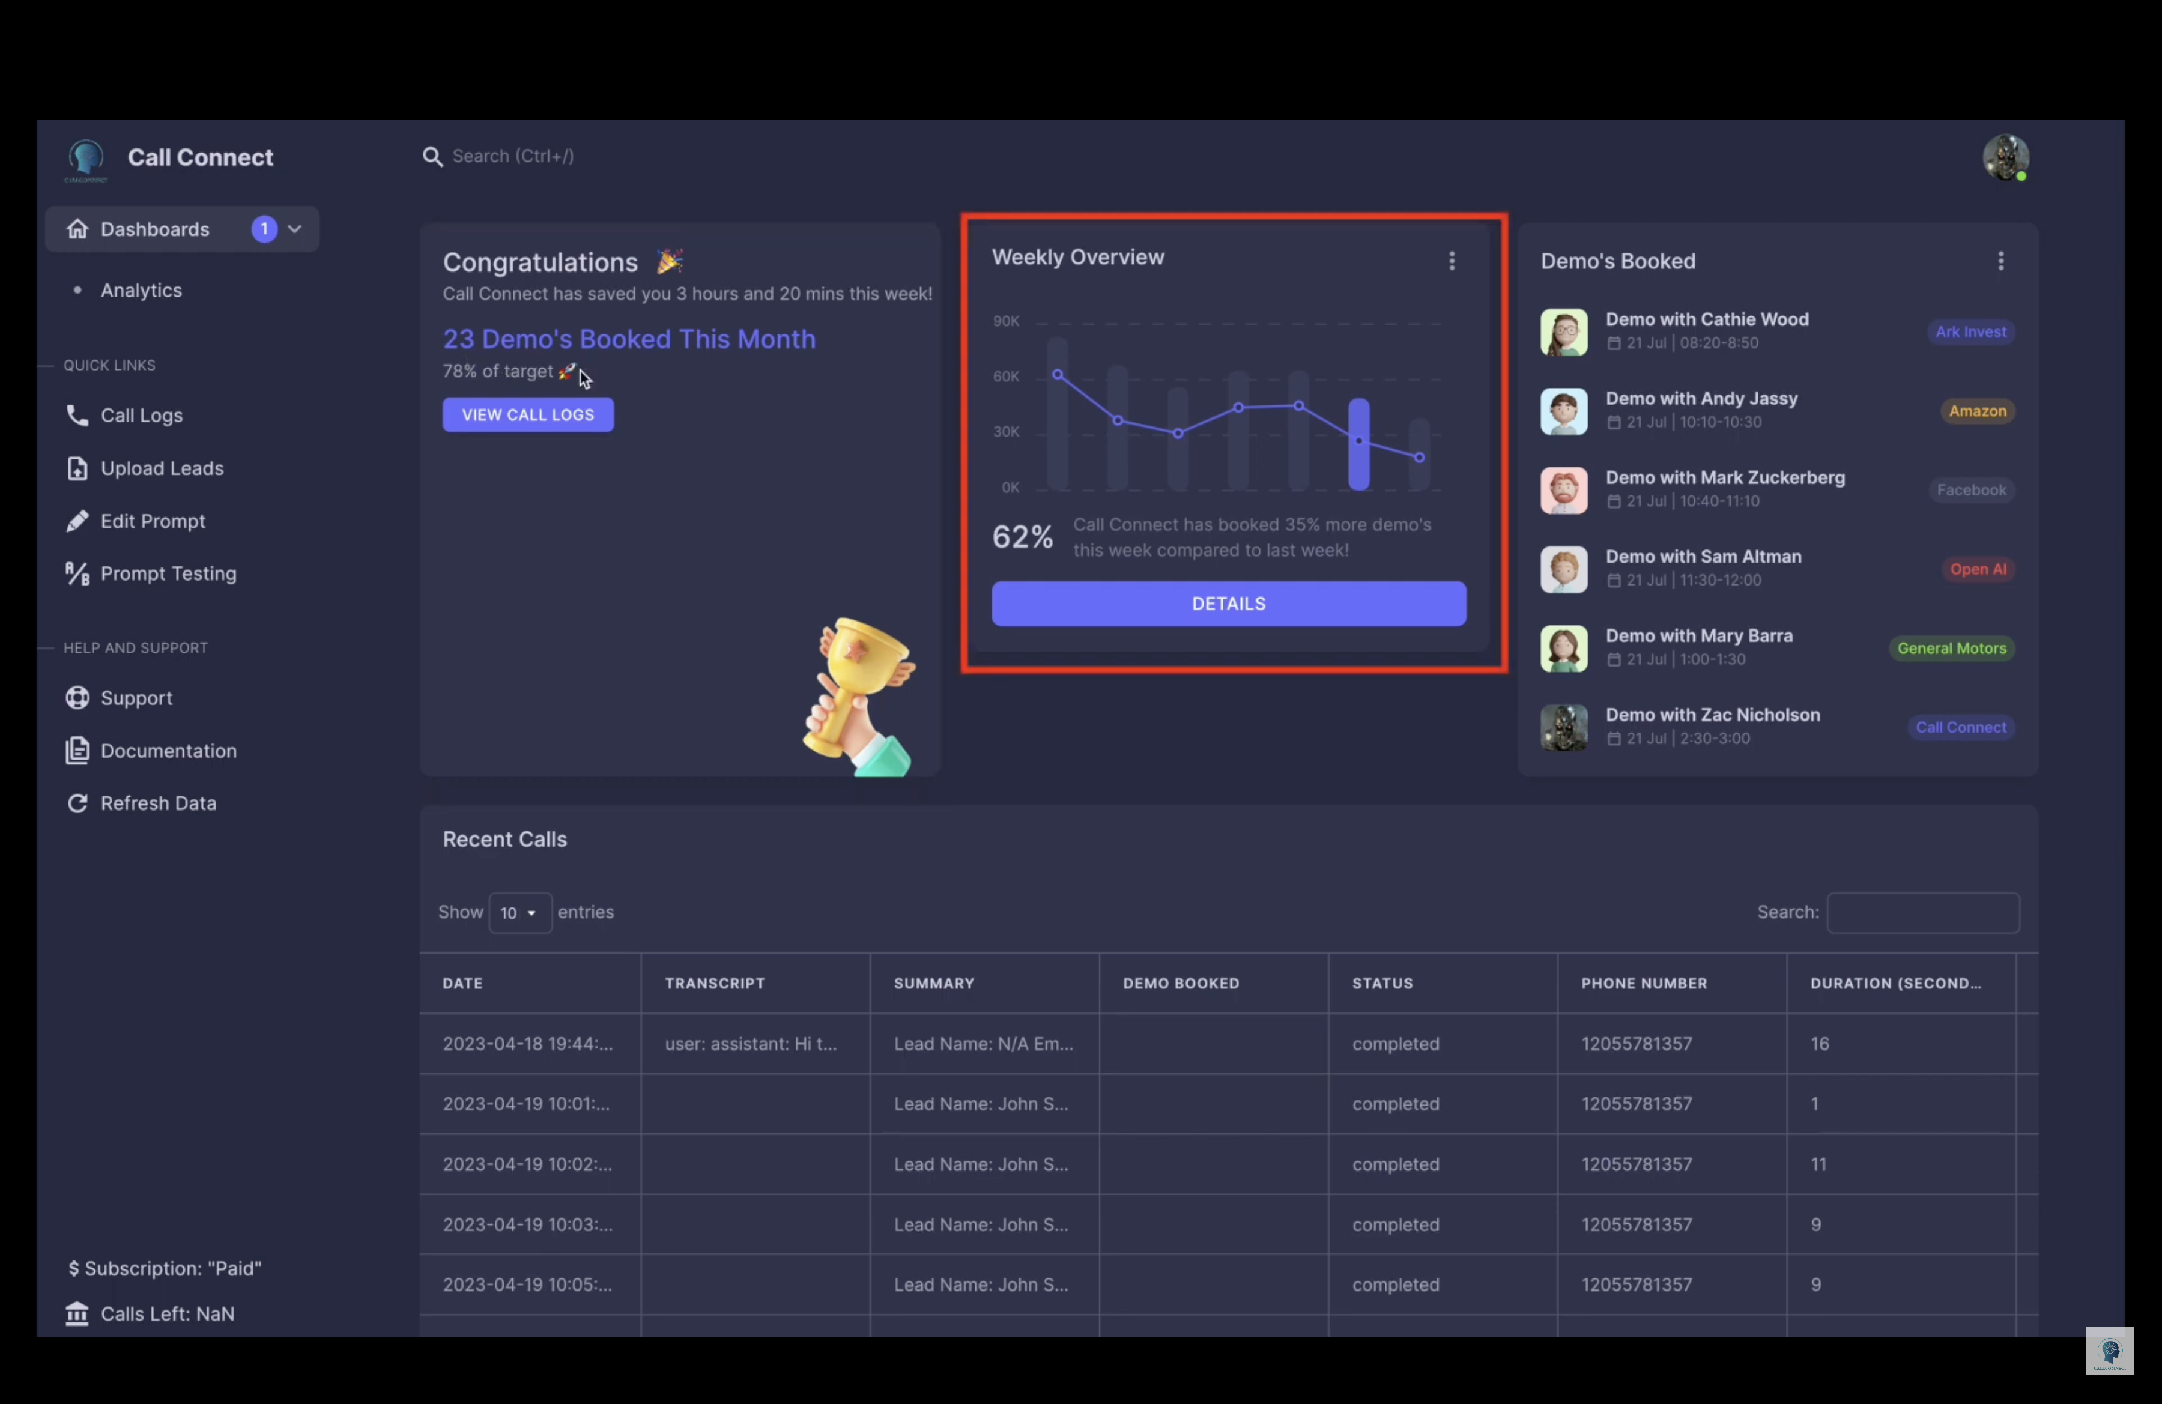Open Documentation via its pages icon
The image size is (2162, 1404).
pos(77,750)
